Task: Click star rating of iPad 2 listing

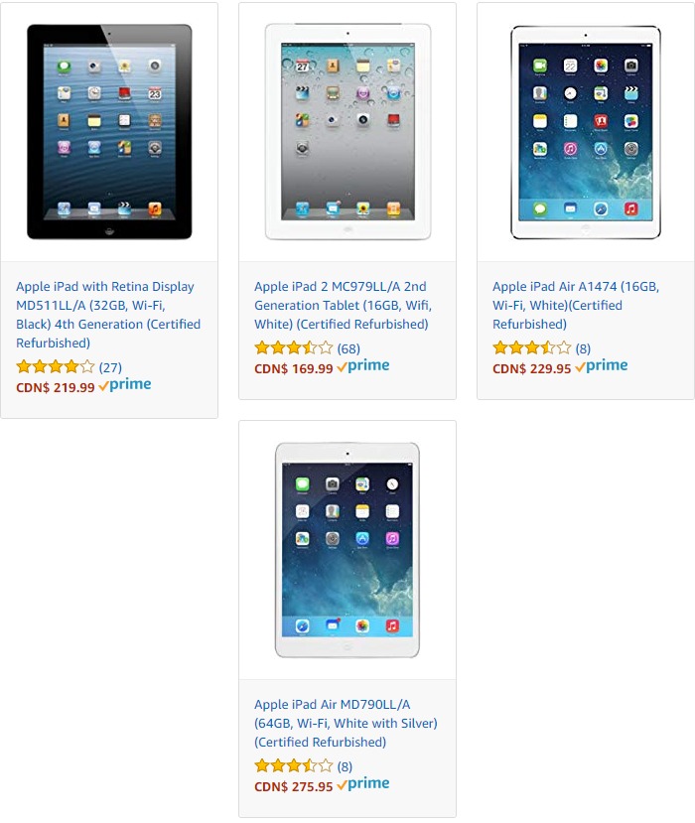Action: click(x=294, y=347)
